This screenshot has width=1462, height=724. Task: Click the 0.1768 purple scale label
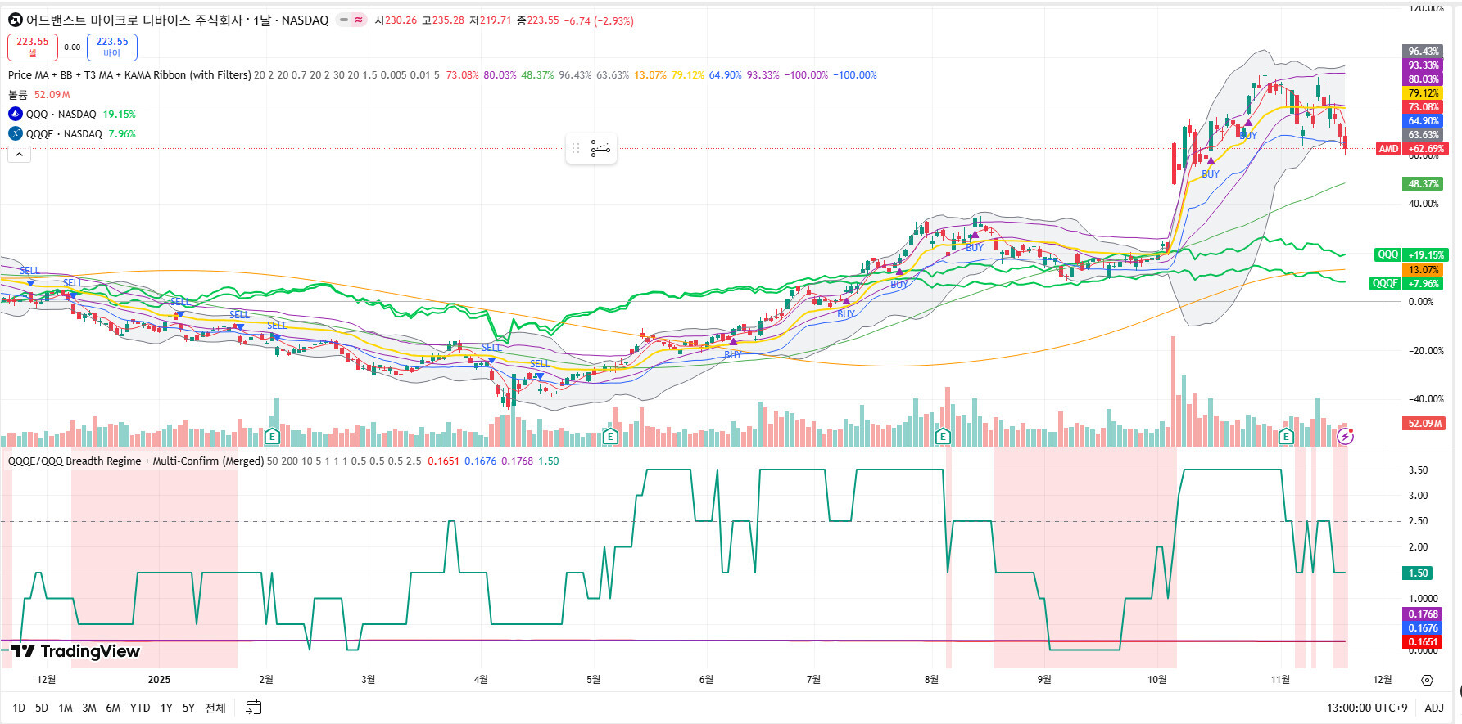[1423, 614]
